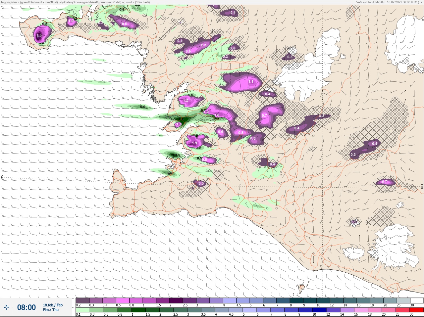The image size is (424, 317).
Task: Click the 3.0 precipitation value on the map
Action: click(39, 36)
